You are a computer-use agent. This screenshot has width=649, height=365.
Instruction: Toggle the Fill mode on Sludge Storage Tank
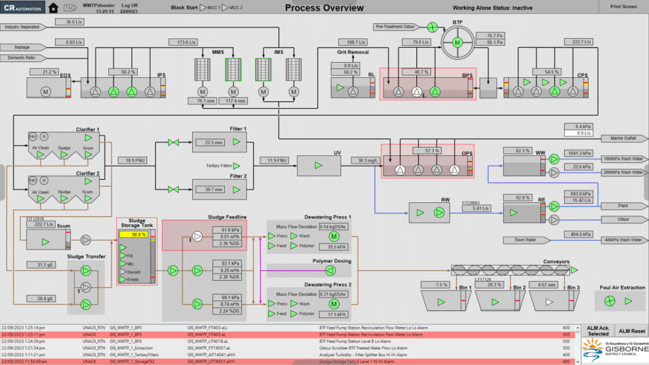point(124,256)
